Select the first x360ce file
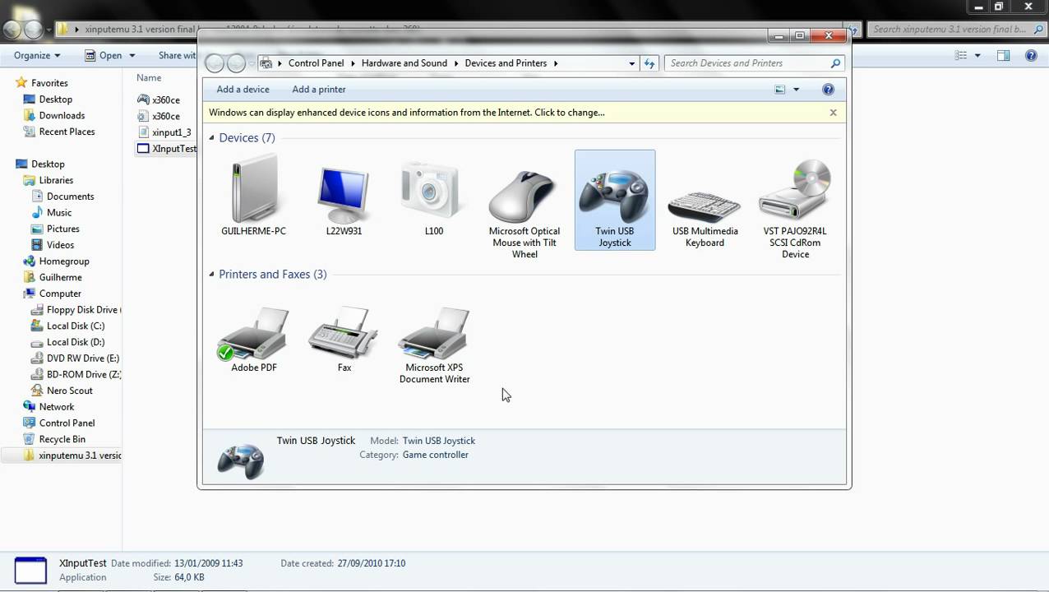The height and width of the screenshot is (592, 1049). (x=159, y=100)
